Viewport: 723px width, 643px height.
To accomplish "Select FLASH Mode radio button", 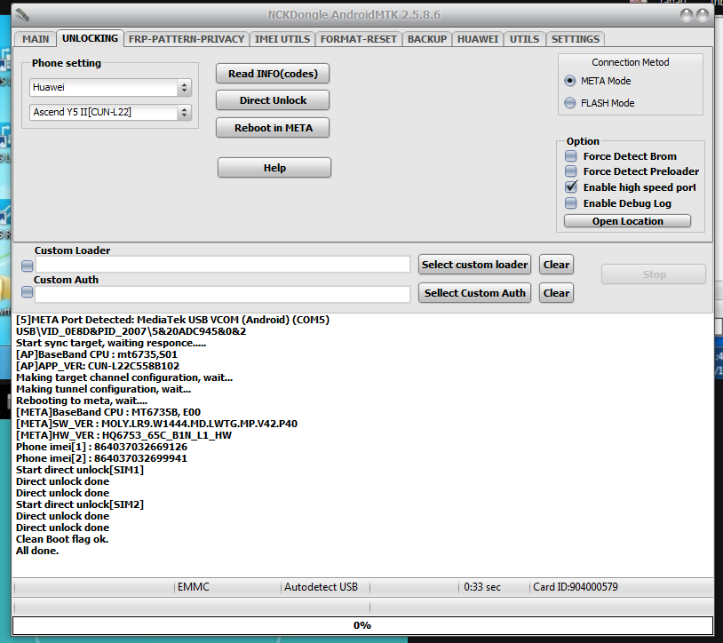I will 570,103.
